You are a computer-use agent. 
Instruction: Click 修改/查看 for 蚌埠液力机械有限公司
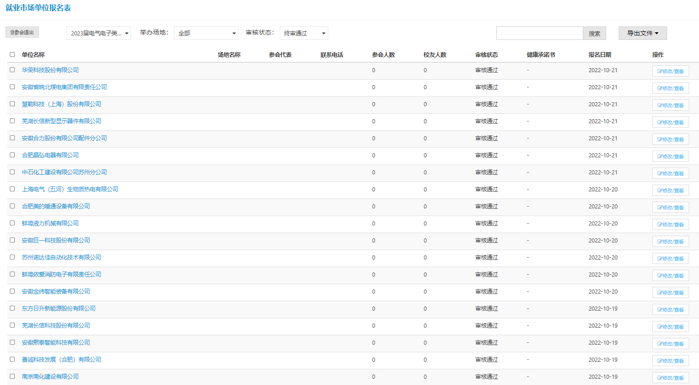[x=670, y=225]
